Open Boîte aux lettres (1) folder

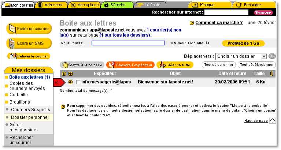point(30,77)
